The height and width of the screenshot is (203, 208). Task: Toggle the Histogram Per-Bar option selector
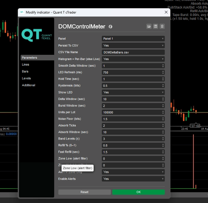coord(133,59)
